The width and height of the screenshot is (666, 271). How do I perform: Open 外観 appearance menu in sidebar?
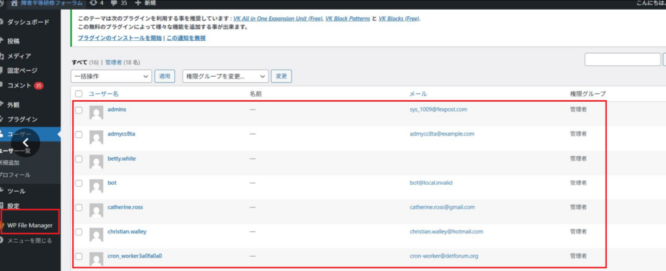tap(13, 104)
